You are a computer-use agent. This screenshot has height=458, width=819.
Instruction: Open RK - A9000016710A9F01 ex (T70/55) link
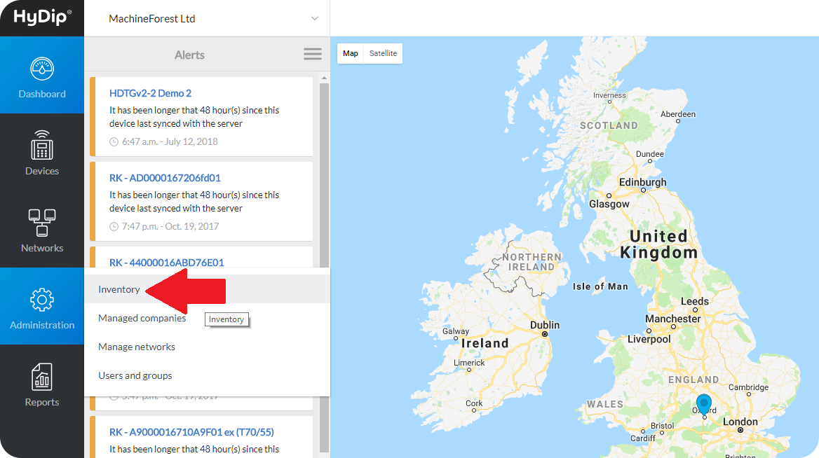click(191, 432)
